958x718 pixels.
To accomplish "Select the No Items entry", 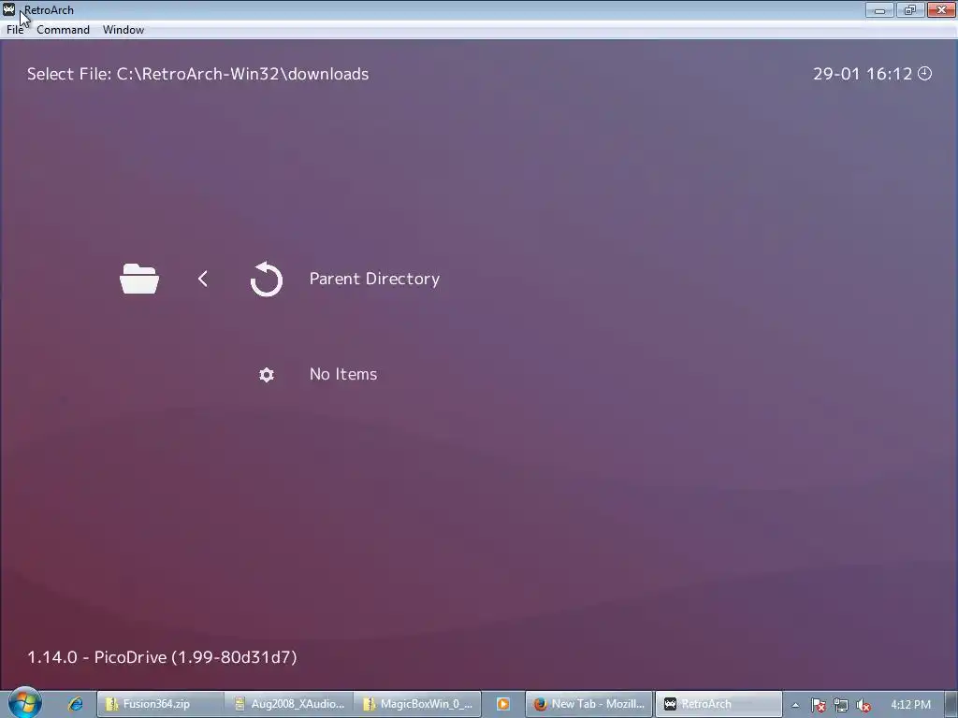I will (343, 374).
